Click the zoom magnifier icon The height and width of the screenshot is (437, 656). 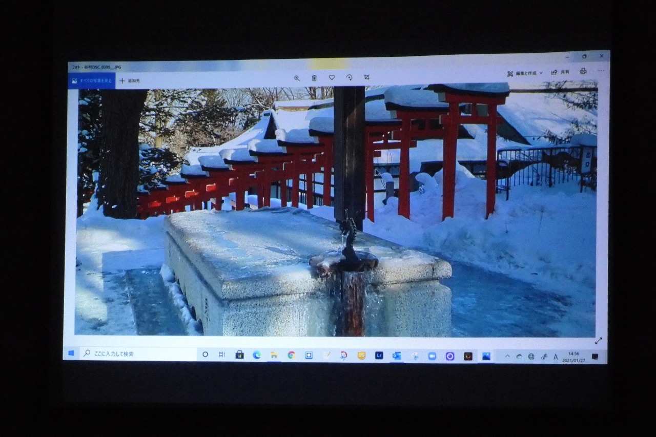[x=297, y=78]
